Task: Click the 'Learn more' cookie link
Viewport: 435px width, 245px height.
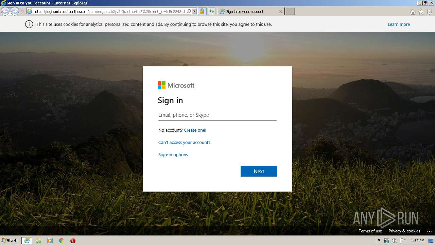Action: pyautogui.click(x=399, y=24)
